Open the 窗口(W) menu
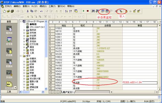The width and height of the screenshot is (162, 103). (61, 6)
